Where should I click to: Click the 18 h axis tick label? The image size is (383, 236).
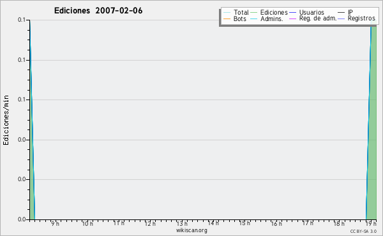(x=339, y=223)
